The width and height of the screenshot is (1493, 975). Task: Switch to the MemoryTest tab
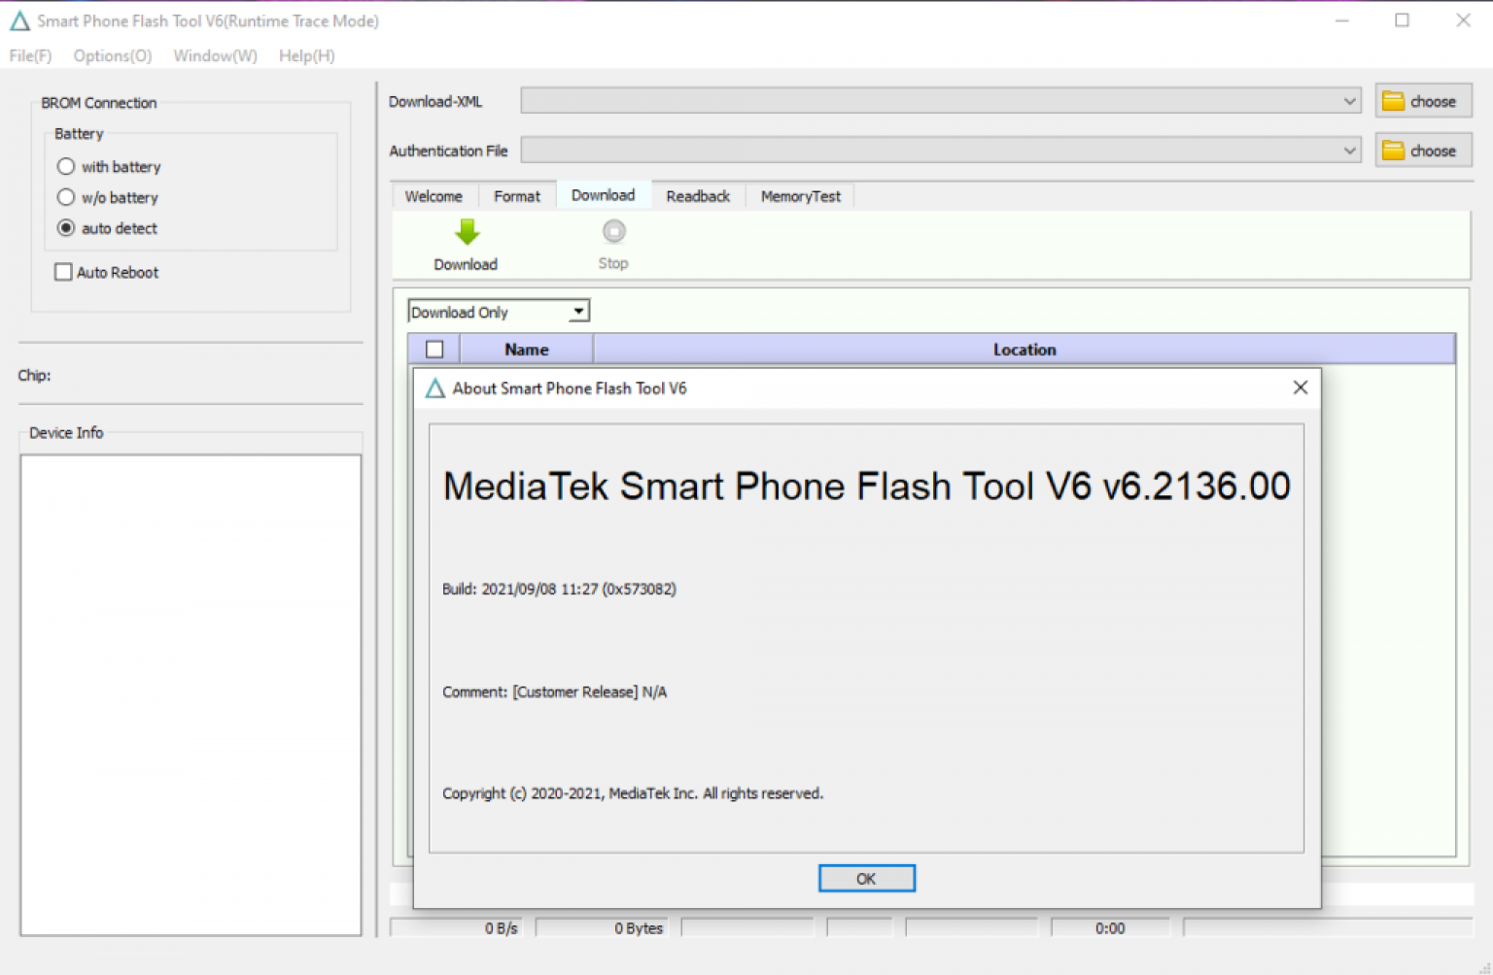click(x=799, y=195)
